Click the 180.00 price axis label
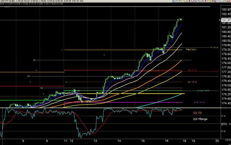Viewport: 231px width, 145px height. (x=226, y=41)
